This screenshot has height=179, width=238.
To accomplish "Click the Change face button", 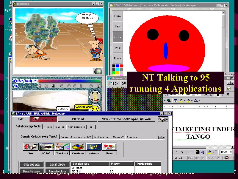I will [x=84, y=107].
